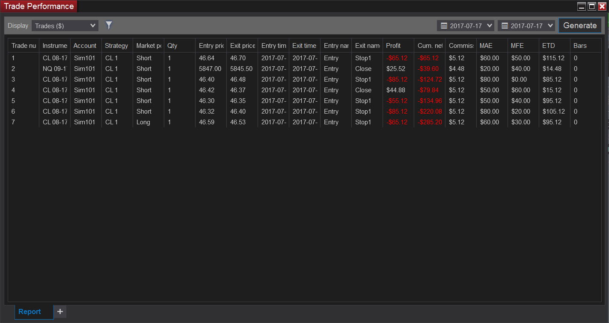Expand the end date dropdown arrow
The height and width of the screenshot is (323, 609).
(550, 26)
